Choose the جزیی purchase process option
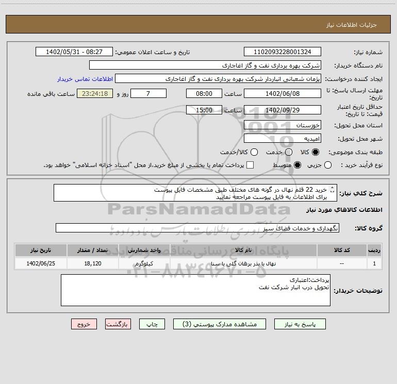 click(327, 165)
